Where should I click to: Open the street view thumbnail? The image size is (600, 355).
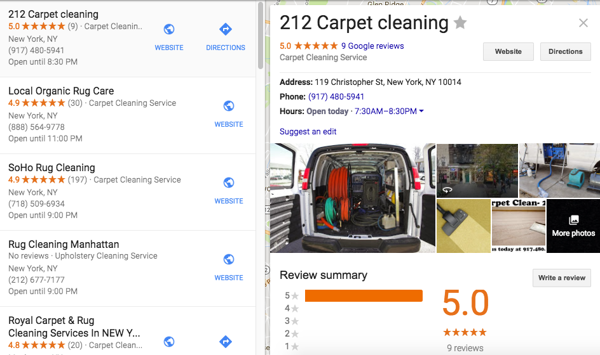coord(477,171)
